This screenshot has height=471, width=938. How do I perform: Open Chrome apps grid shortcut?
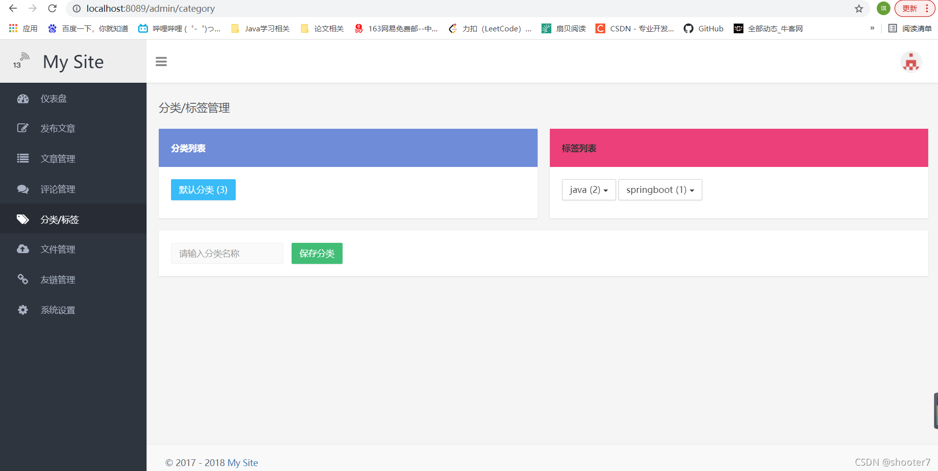click(23, 28)
